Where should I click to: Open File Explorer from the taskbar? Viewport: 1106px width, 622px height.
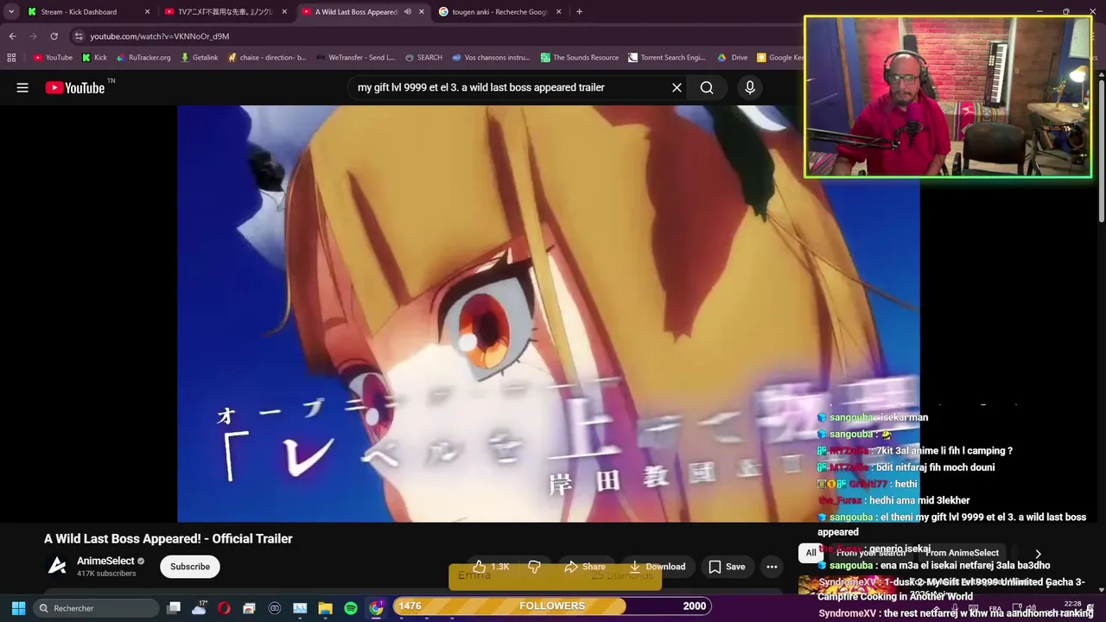[x=325, y=608]
